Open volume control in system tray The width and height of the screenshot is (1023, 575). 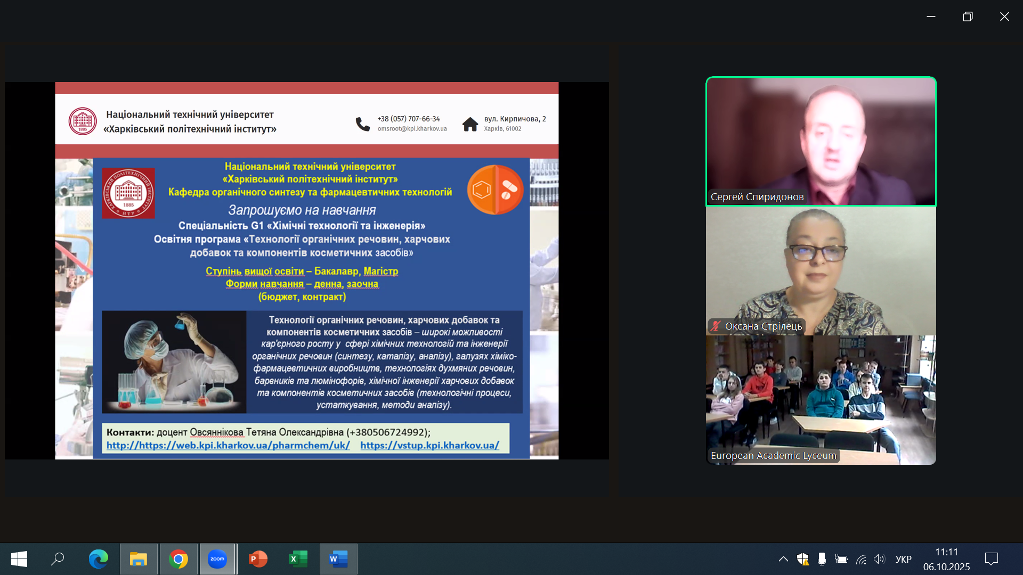(x=879, y=559)
